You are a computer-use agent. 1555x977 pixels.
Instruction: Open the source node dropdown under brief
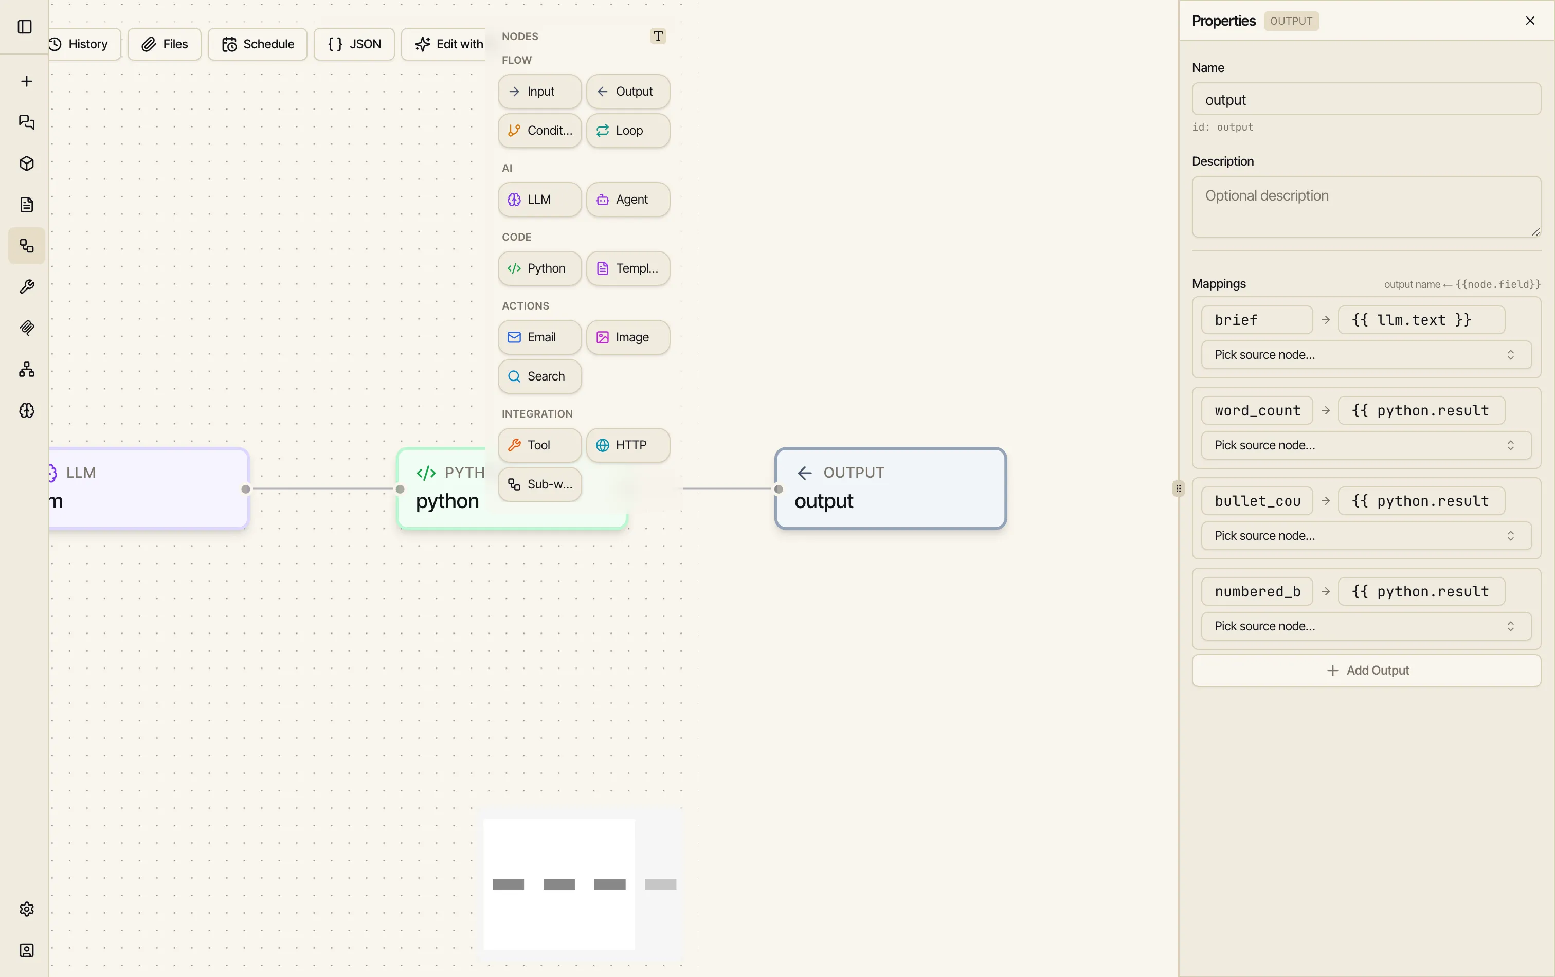1366,355
